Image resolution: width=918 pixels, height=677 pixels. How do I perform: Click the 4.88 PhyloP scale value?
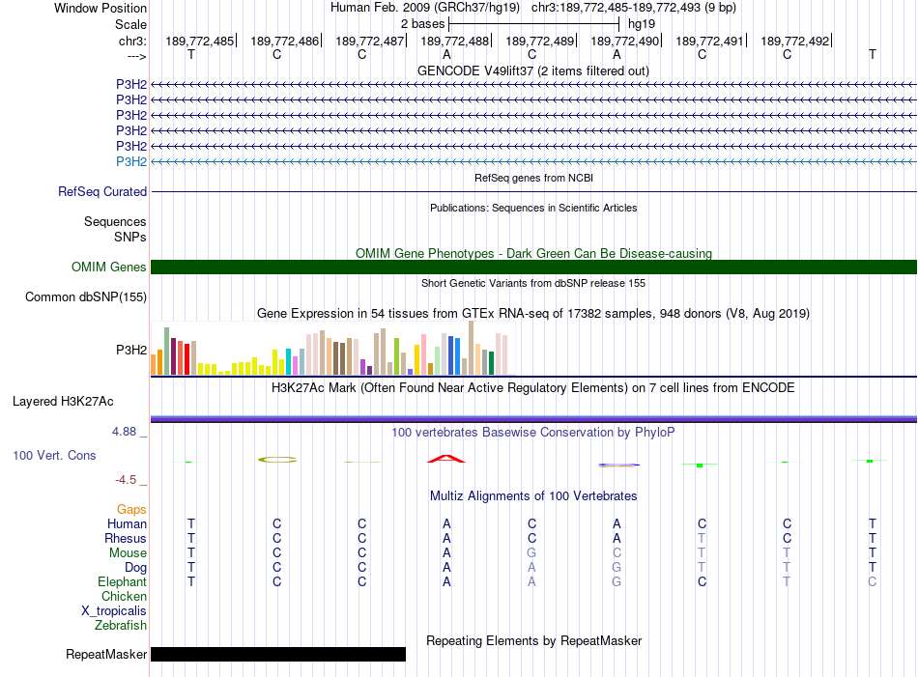point(124,432)
